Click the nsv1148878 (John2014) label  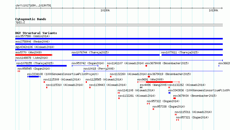pos(32,58)
